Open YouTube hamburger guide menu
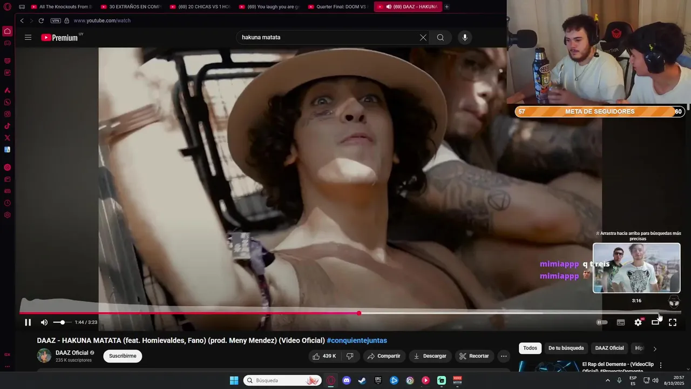 (x=28, y=37)
